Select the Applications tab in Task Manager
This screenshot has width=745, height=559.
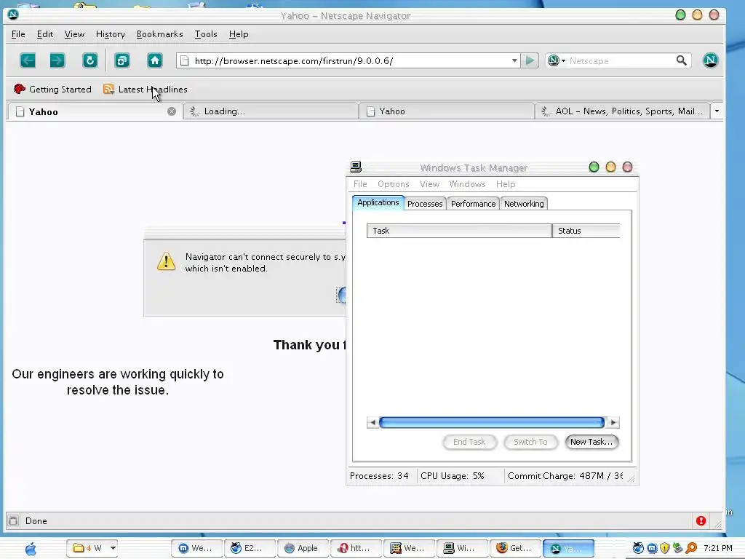click(x=378, y=202)
